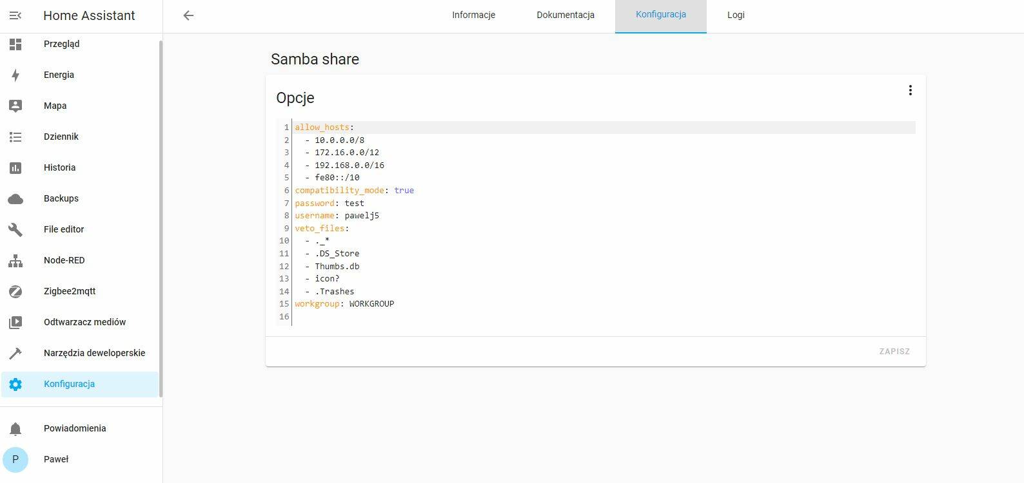The image size is (1024, 483).
Task: Click the Zigbee2mqtt circular icon
Action: coord(15,291)
